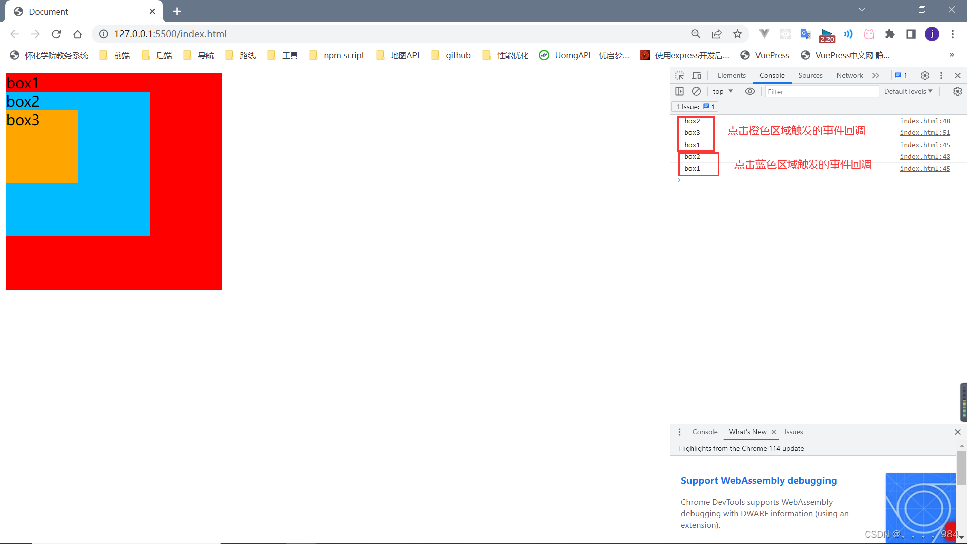
Task: Click the console Filter input field
Action: (x=821, y=91)
